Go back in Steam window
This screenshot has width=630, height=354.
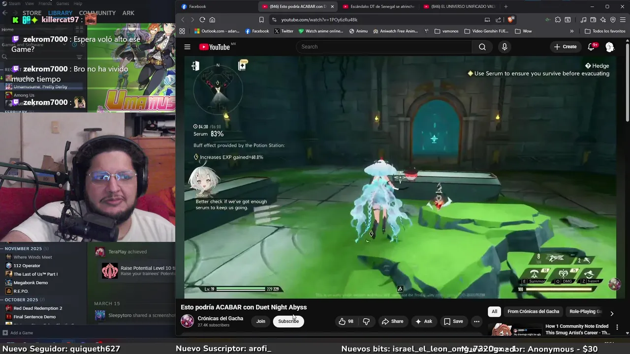point(5,13)
